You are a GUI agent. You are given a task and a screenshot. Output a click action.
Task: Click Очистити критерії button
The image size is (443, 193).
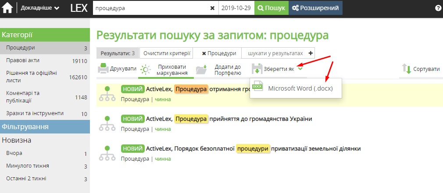[167, 53]
